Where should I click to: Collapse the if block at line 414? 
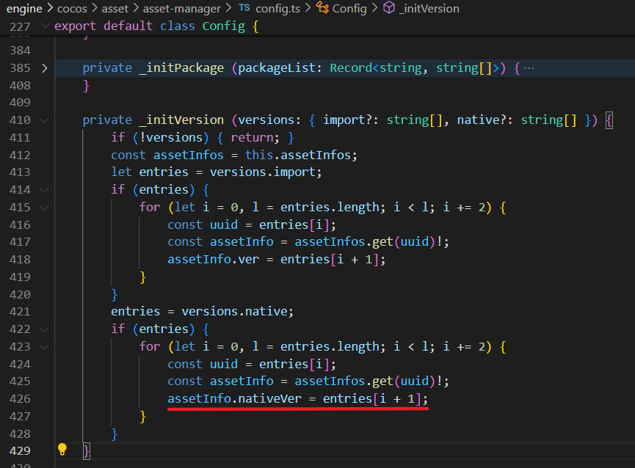(x=45, y=190)
